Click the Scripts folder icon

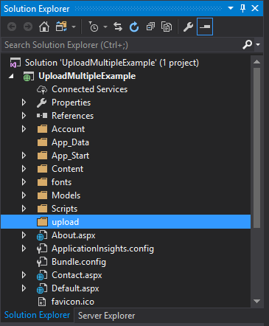(x=42, y=209)
